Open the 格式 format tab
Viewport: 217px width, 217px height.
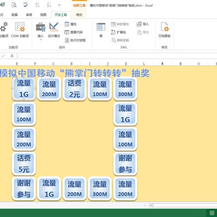click(79, 15)
